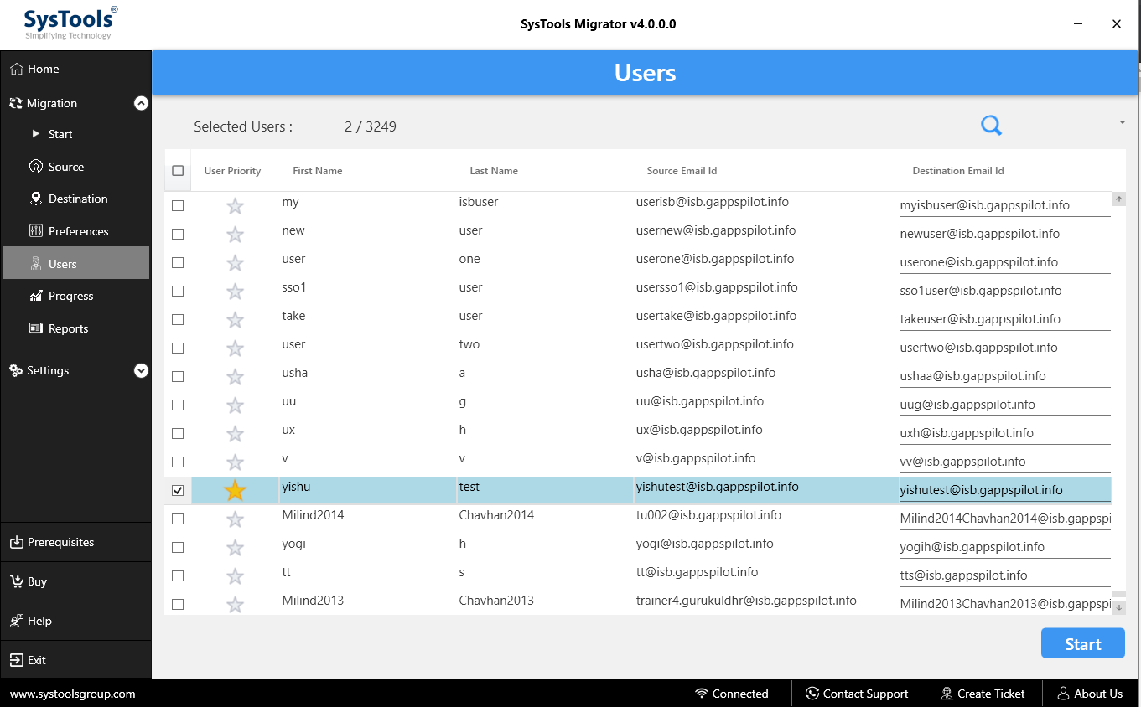Click source email tu002@isb.gappspilot.info
1141x707 pixels.
click(708, 515)
